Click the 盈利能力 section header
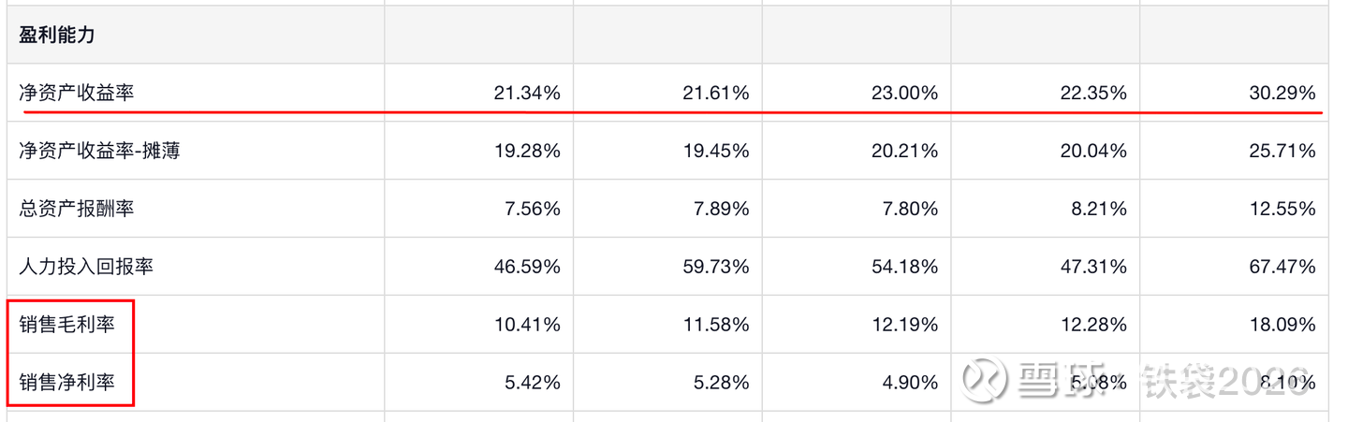This screenshot has height=422, width=1348. click(57, 36)
